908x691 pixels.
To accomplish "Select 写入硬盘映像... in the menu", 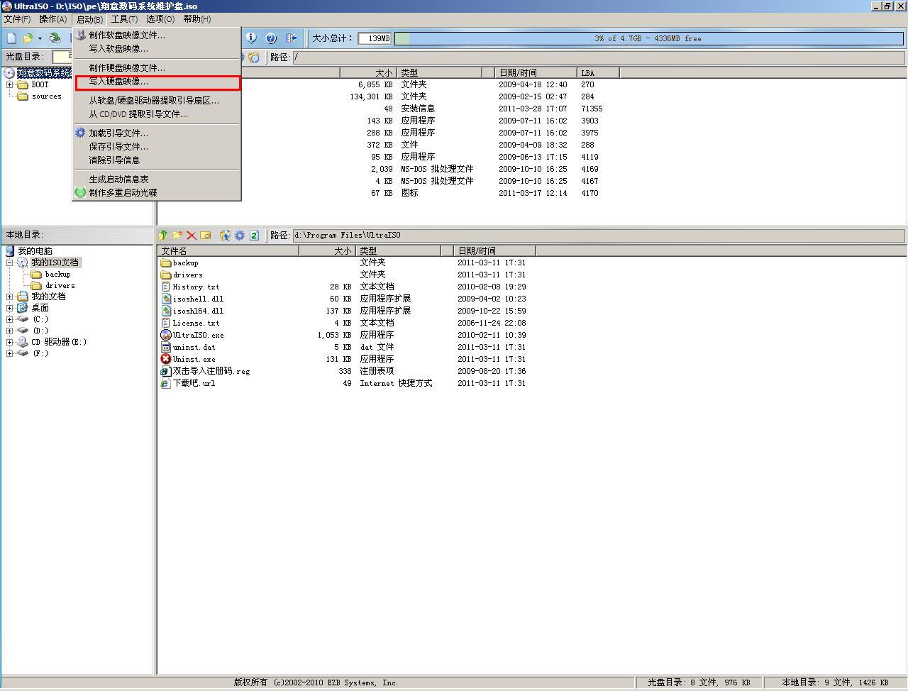I will pos(157,82).
